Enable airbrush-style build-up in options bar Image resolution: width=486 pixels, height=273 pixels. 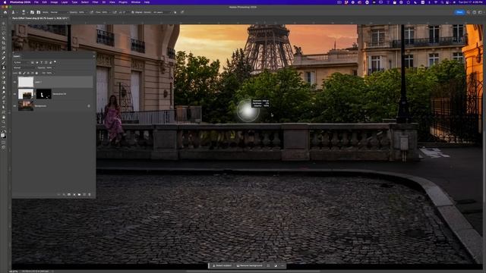[x=115, y=12]
